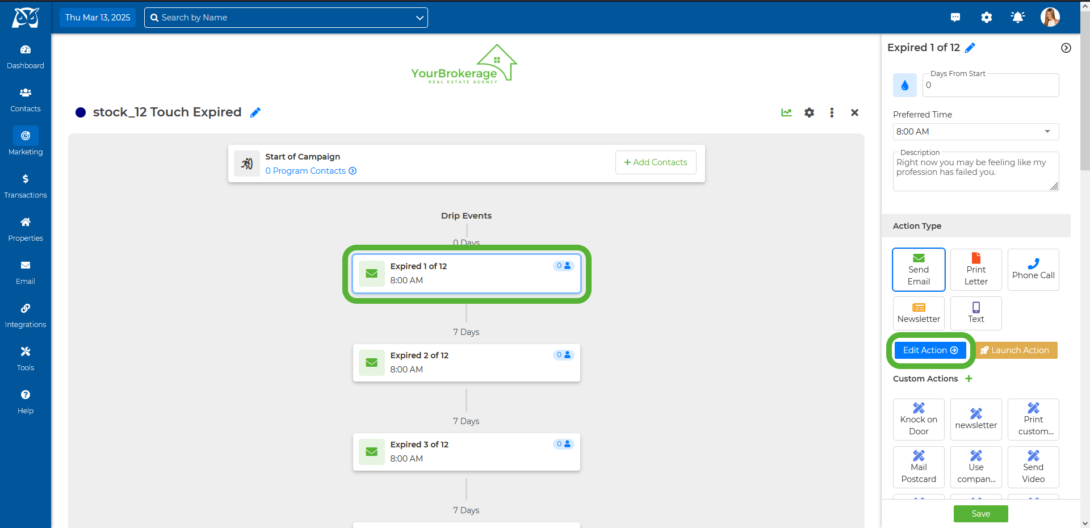Add a custom action with plus icon
This screenshot has height=528, width=1090.
point(969,379)
